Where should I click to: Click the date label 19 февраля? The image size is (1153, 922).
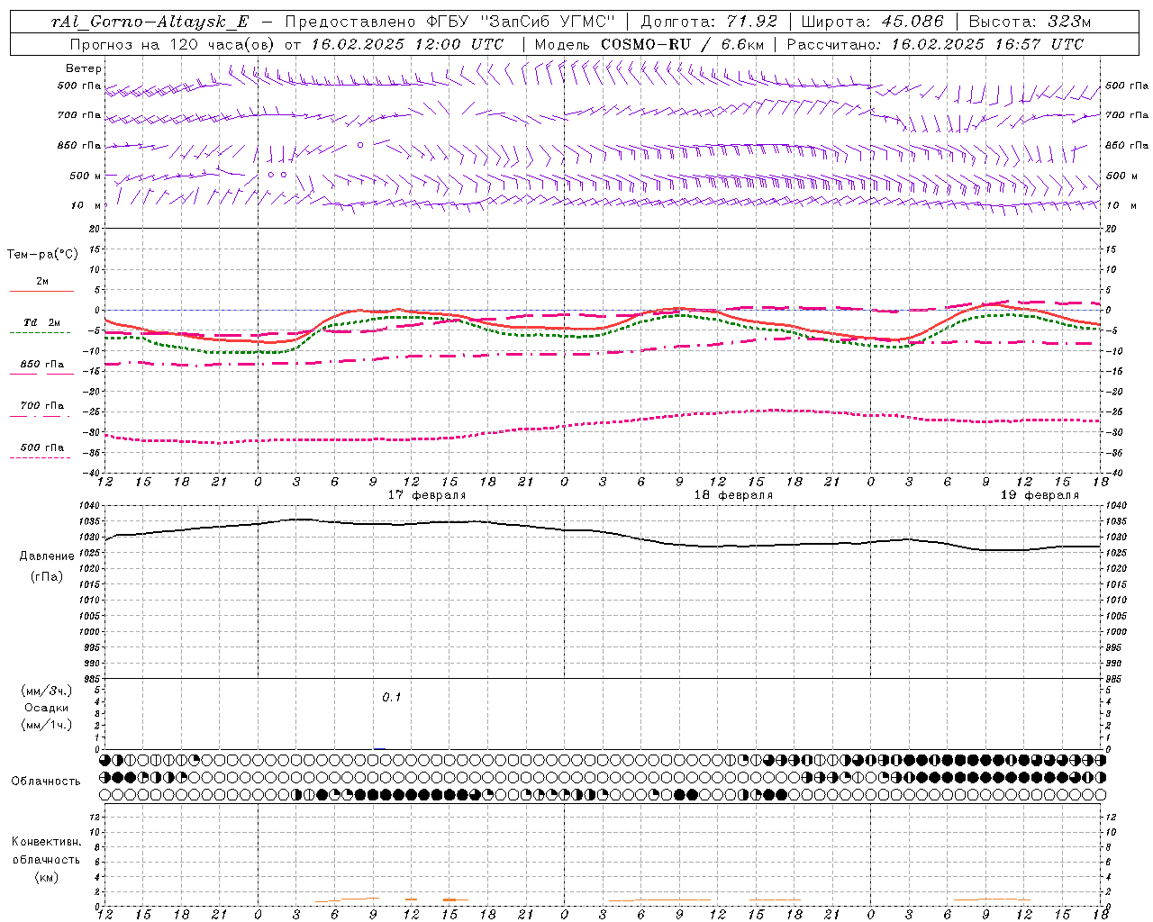click(1040, 495)
